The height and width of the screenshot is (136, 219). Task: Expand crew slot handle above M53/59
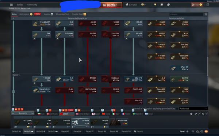(x=99, y=117)
